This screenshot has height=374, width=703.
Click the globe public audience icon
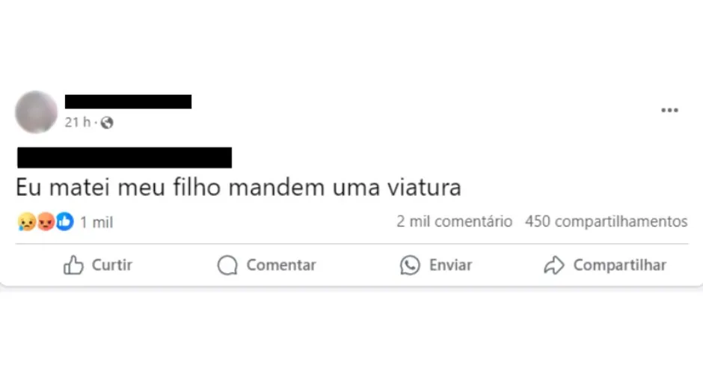[x=107, y=123]
